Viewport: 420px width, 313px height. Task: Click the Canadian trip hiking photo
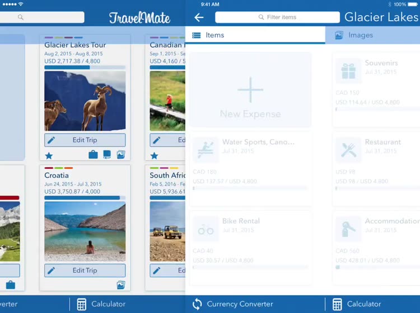[x=167, y=101]
